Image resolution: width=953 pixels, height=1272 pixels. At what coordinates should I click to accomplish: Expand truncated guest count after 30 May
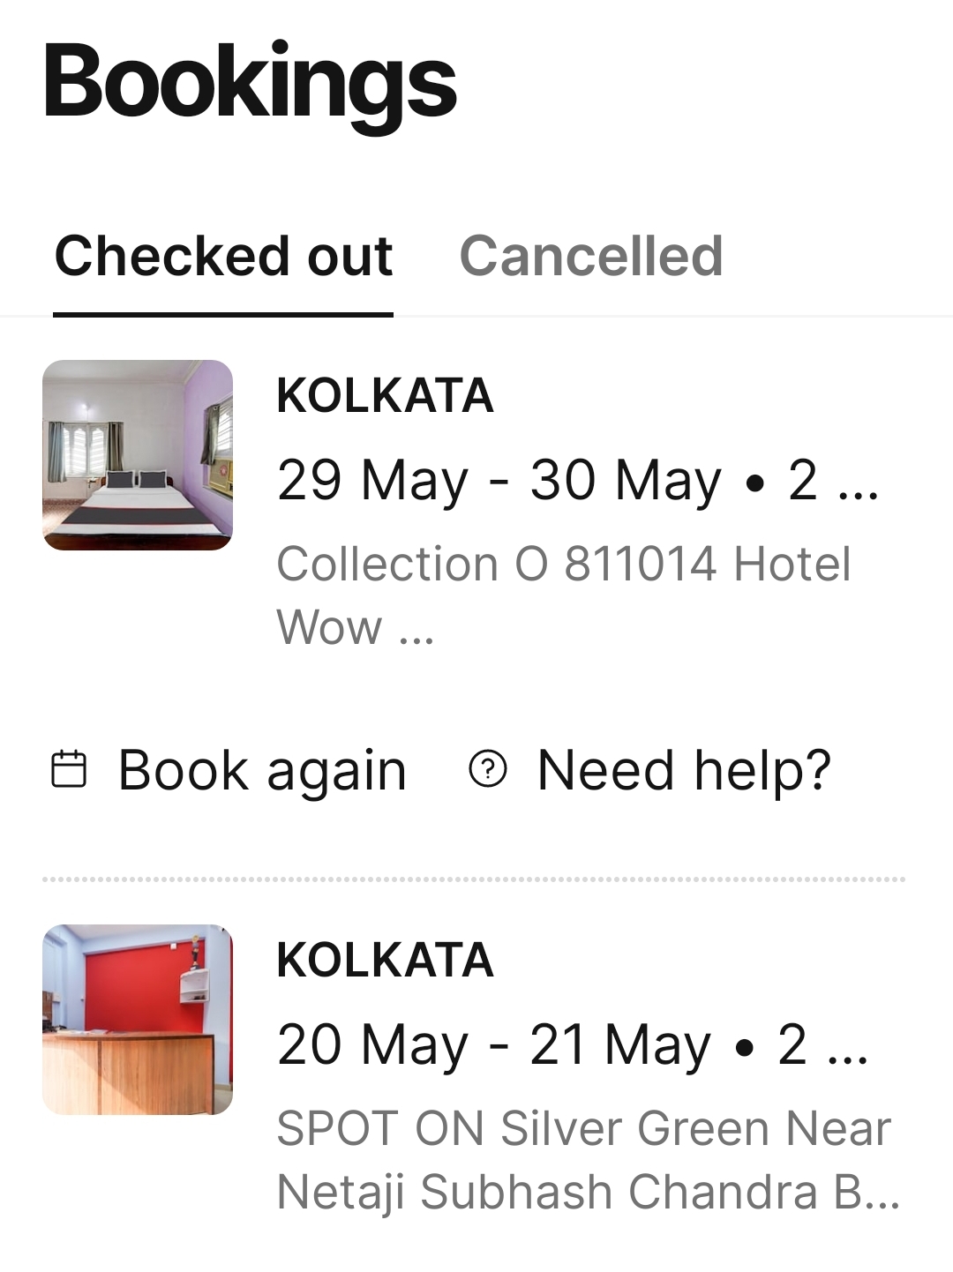833,481
